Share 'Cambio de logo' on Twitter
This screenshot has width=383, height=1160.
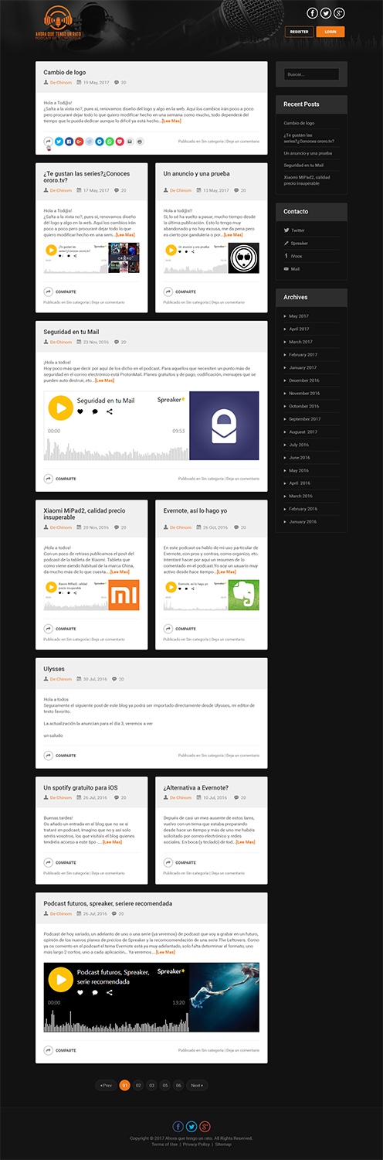coord(59,142)
